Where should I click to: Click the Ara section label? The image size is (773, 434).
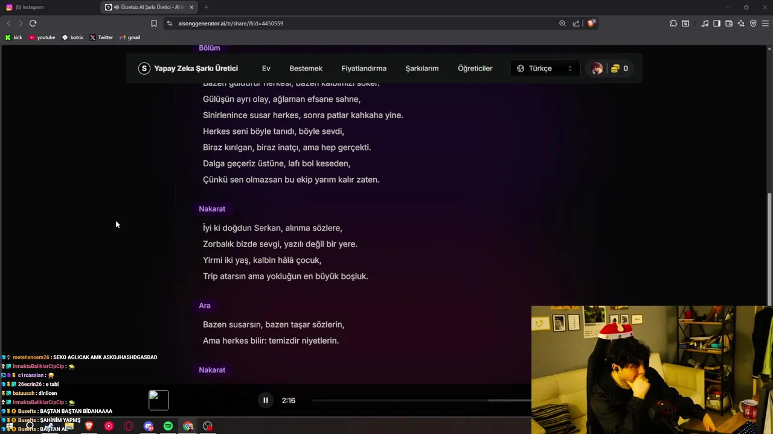205,306
